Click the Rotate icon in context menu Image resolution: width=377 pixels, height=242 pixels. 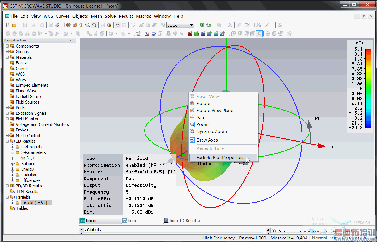click(x=192, y=103)
